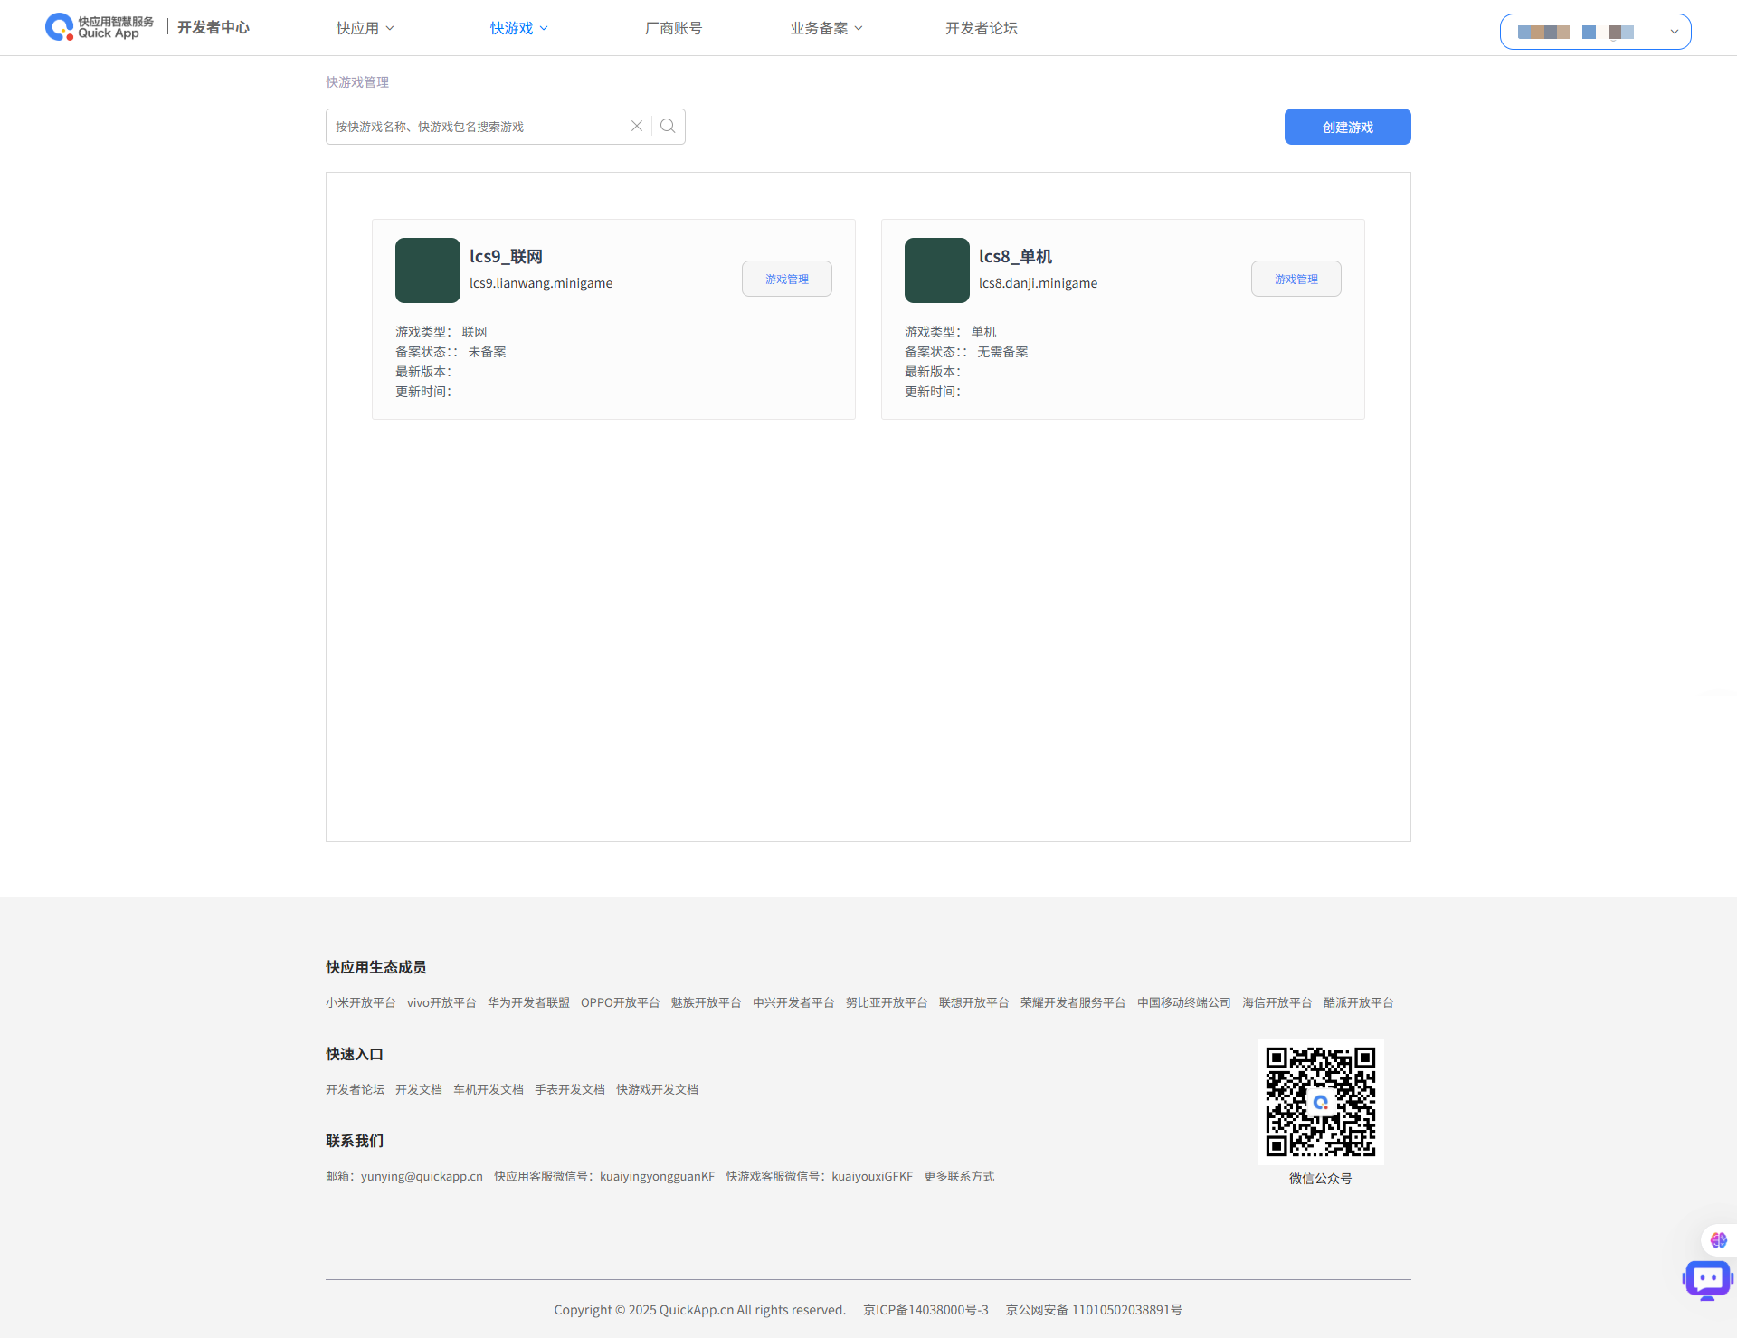
Task: Click the WeChat QR code image
Action: tap(1320, 1102)
